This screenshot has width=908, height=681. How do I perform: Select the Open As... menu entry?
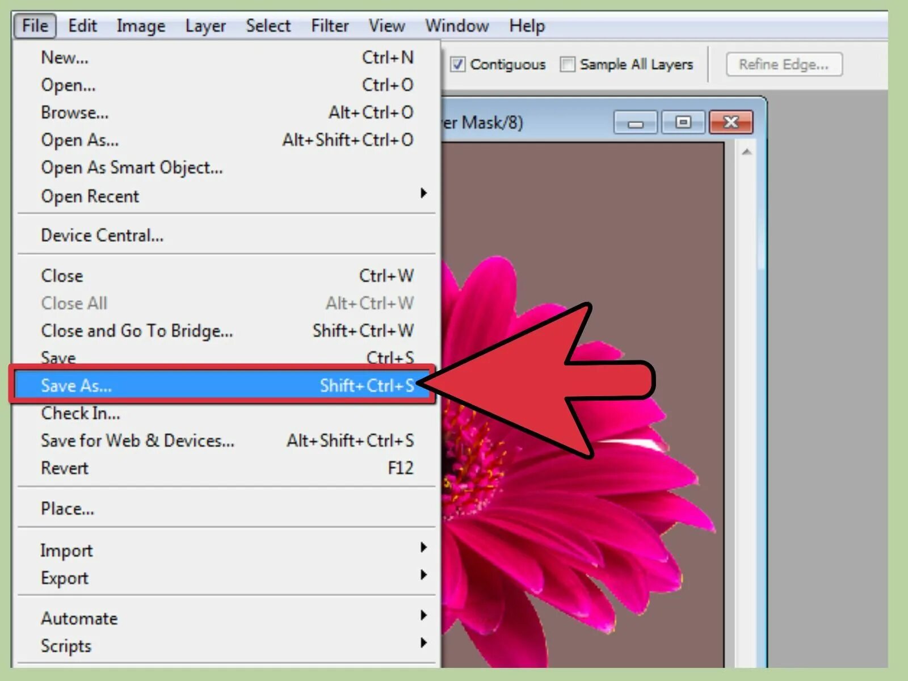pos(226,140)
